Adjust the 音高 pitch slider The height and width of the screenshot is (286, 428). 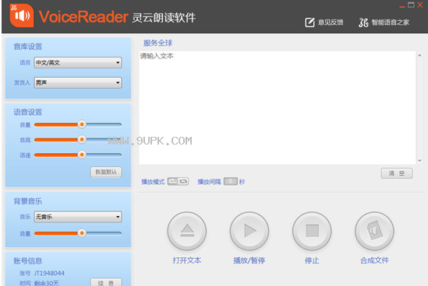pos(82,140)
